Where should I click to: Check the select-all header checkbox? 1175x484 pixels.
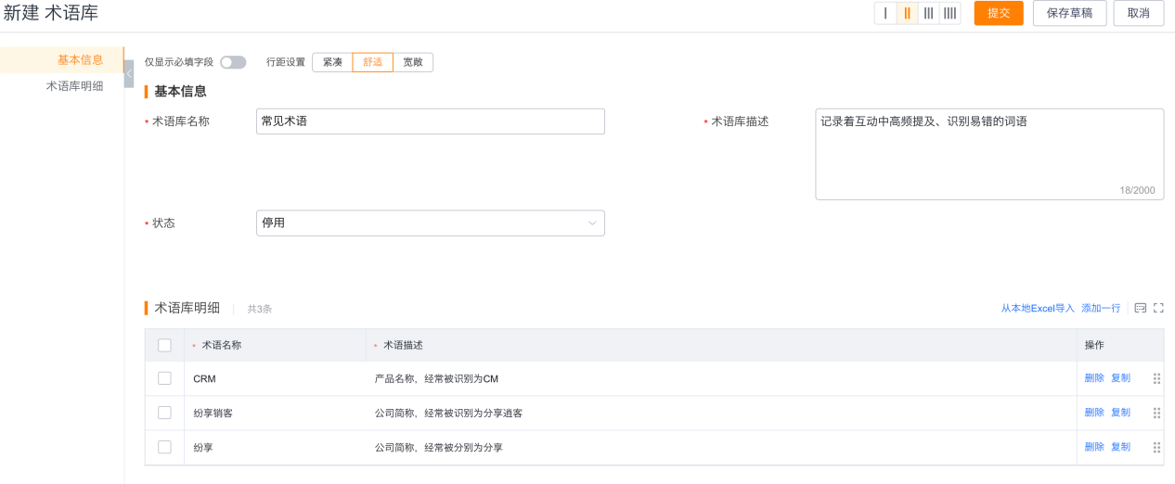click(164, 345)
